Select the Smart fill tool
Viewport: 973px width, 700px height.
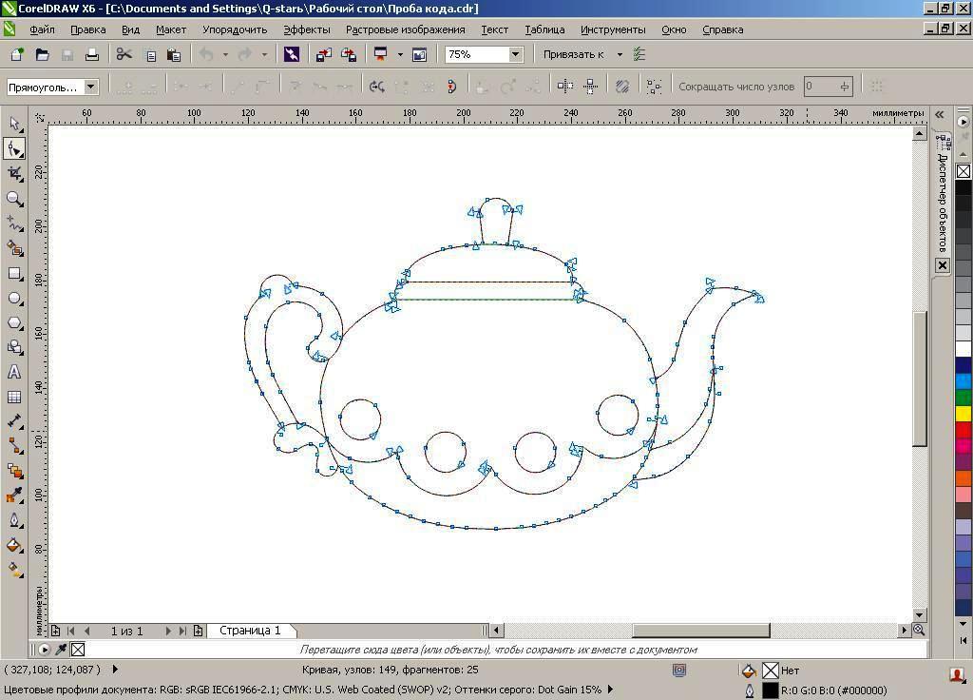pos(14,248)
